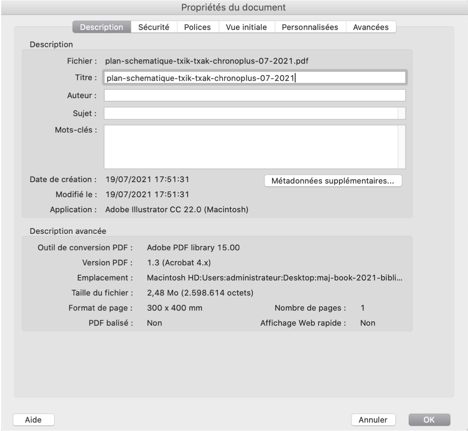
Task: Open the Polices tab
Action: 197,27
